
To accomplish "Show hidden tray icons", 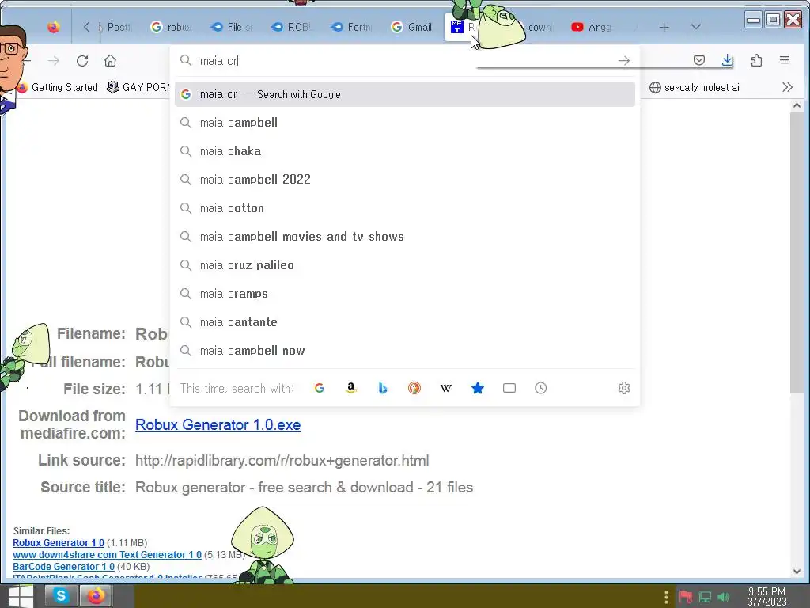I will click(666, 598).
